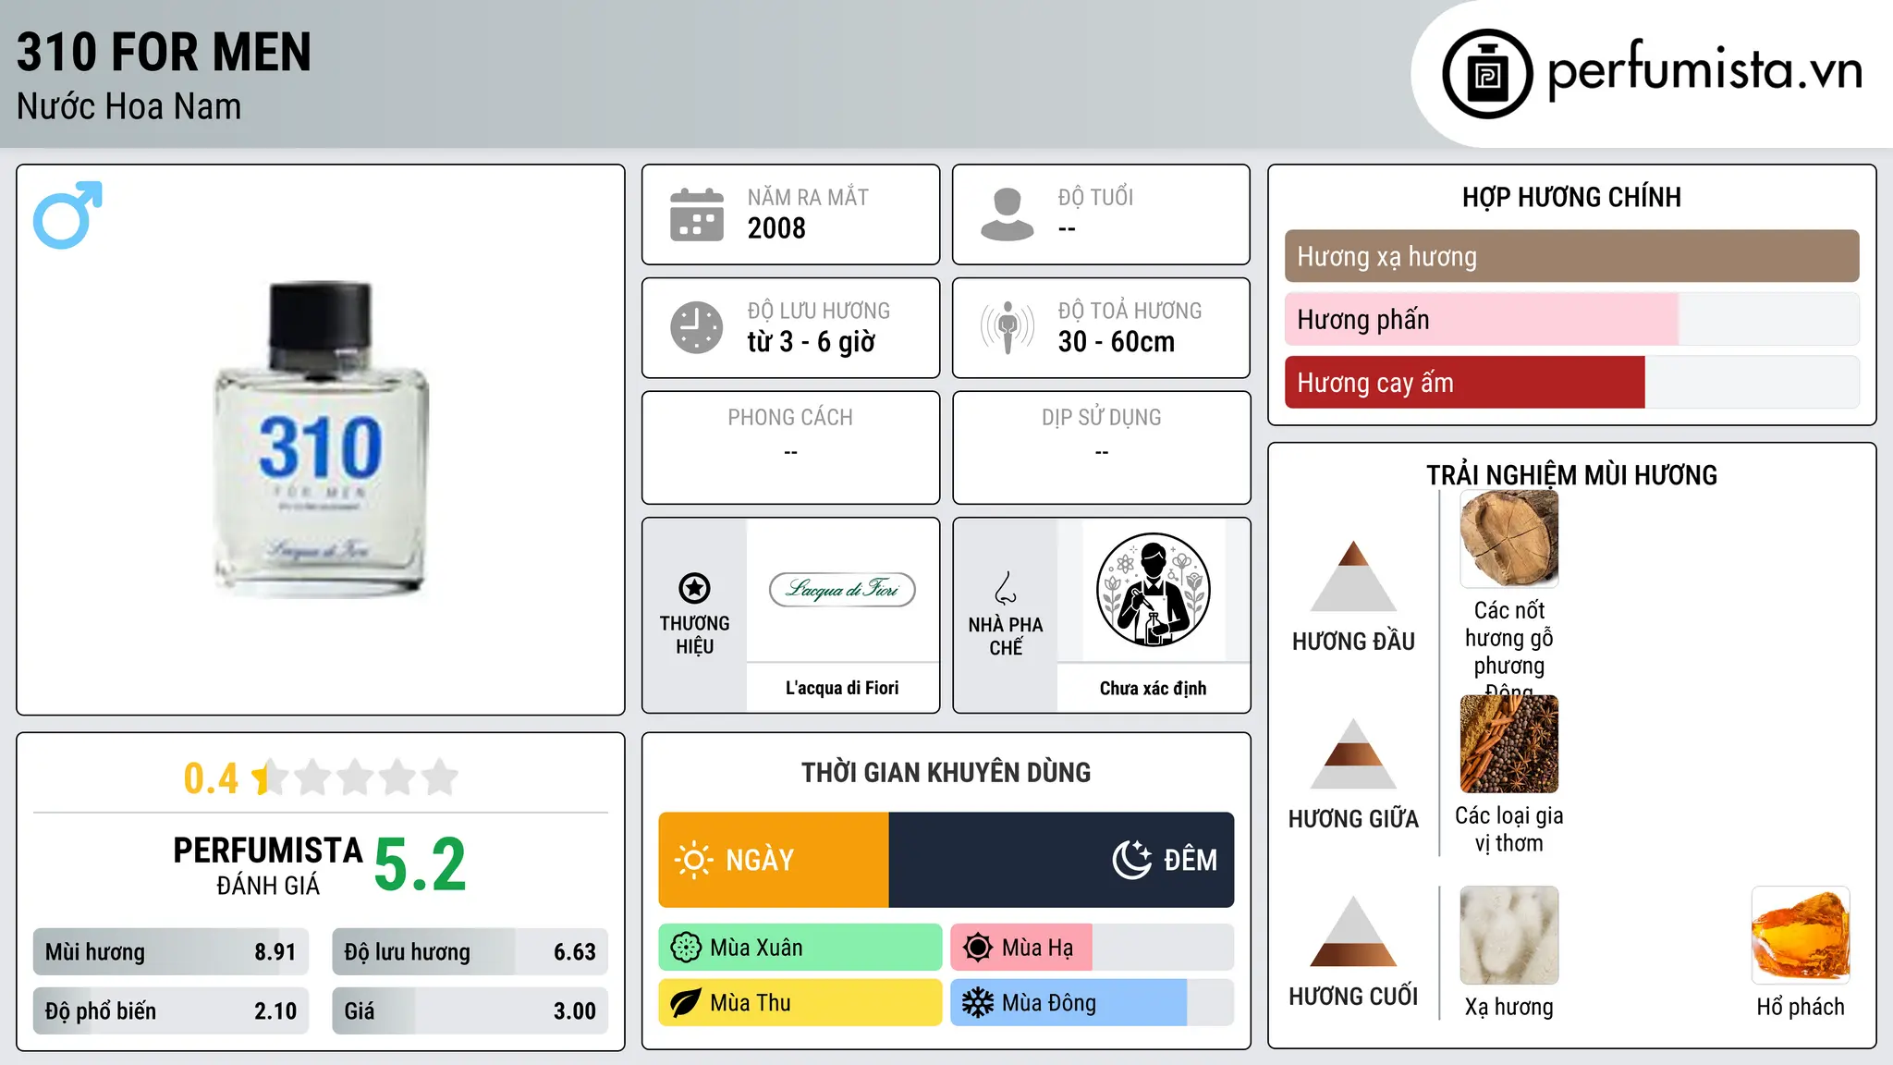
Task: Click the yellow 0.4 rating number
Action: pos(211,778)
